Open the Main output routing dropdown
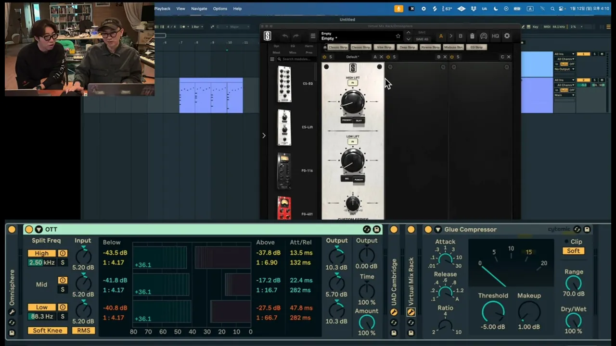Image resolution: width=616 pixels, height=346 pixels. (x=565, y=95)
